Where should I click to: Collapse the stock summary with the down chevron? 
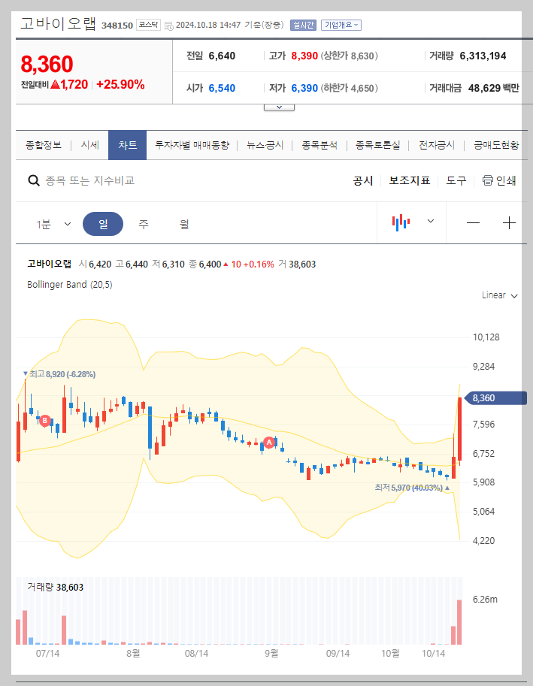point(279,106)
